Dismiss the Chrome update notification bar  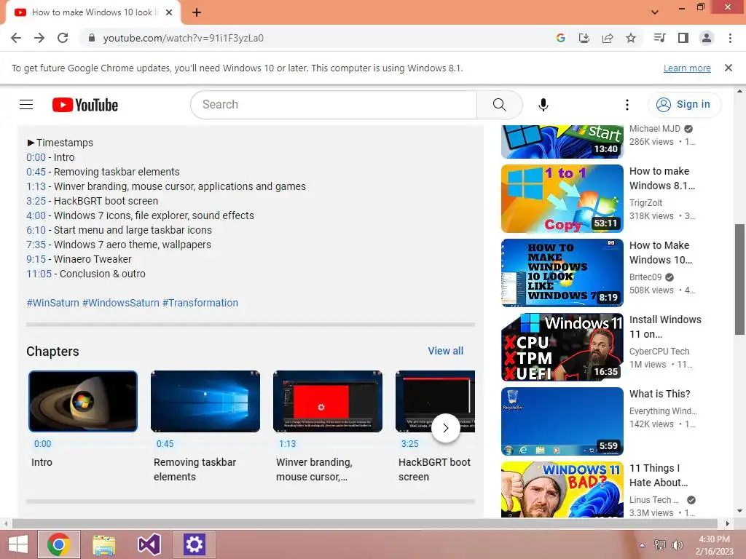(729, 68)
